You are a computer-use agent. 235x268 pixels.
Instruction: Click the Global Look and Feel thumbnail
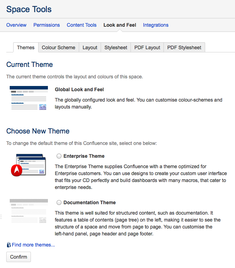28,98
